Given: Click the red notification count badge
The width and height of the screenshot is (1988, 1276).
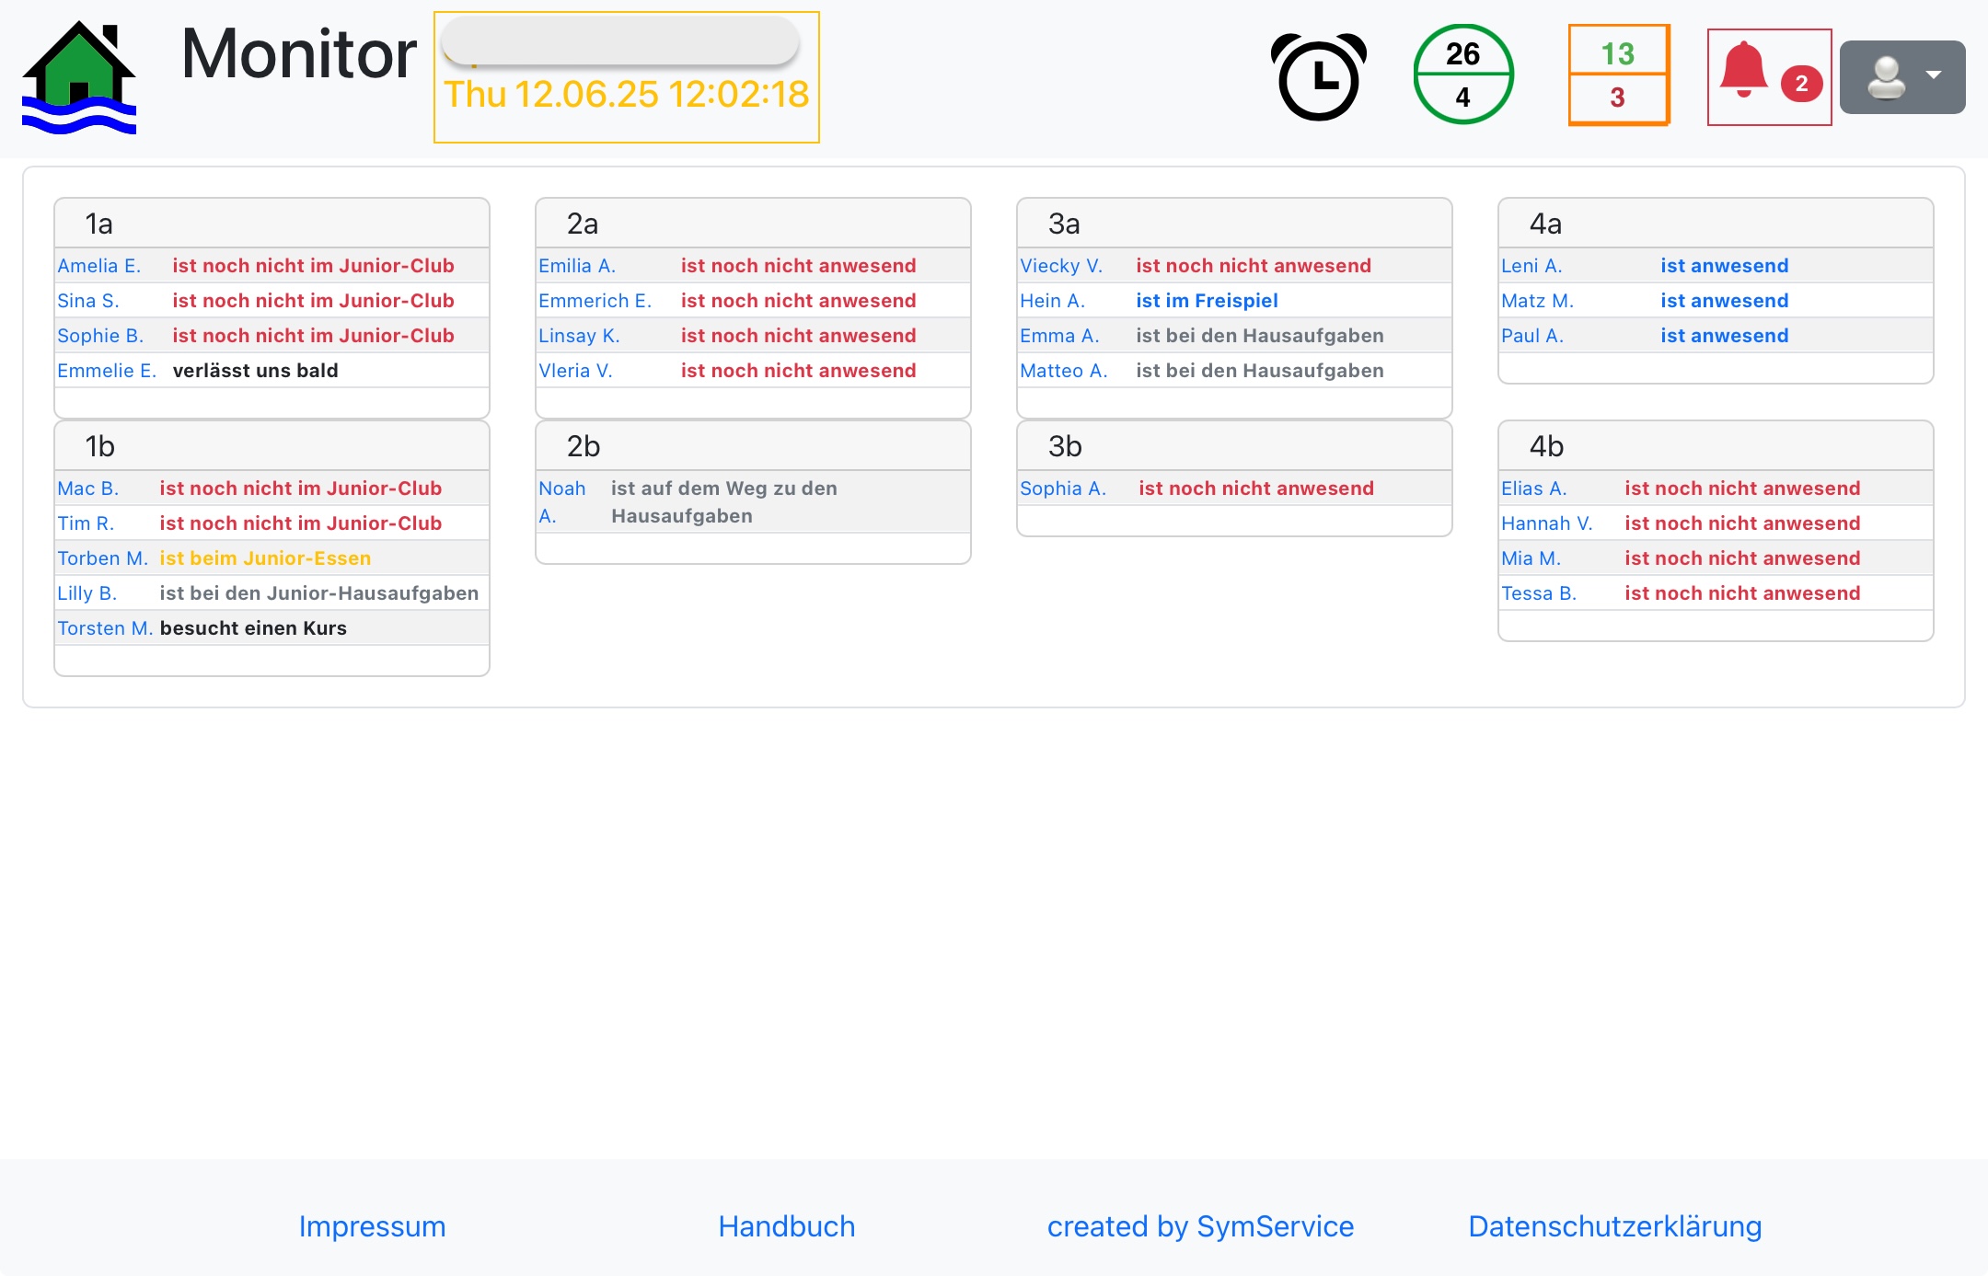Looking at the screenshot, I should 1800,82.
